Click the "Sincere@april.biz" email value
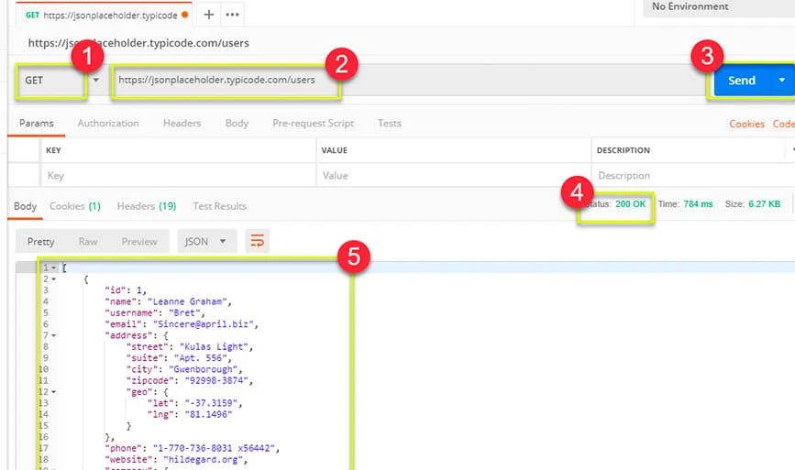795x470 pixels. click(204, 323)
